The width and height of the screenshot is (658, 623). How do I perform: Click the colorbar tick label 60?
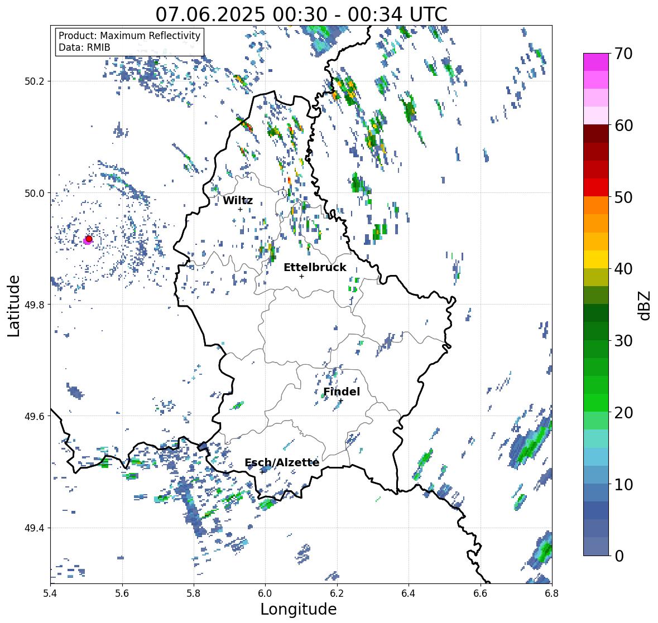[623, 125]
